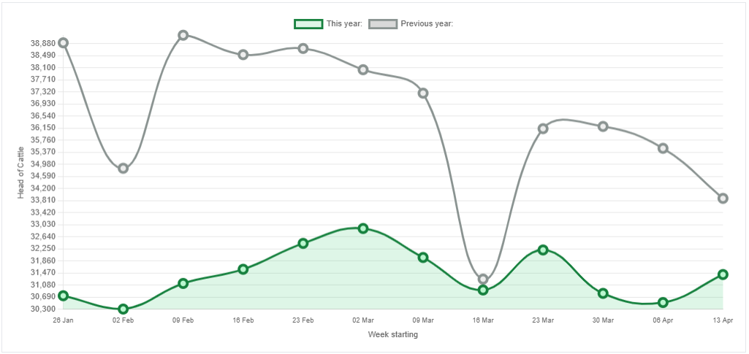Click This year's 26 Jan data point
Screen dimensions: 749x354
64,296
